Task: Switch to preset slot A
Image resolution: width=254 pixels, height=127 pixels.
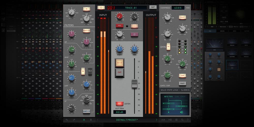Action: [84, 120]
